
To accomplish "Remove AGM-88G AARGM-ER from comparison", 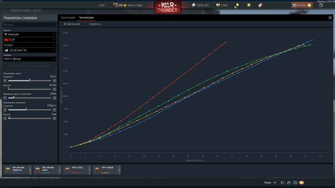I will pos(30,170).
